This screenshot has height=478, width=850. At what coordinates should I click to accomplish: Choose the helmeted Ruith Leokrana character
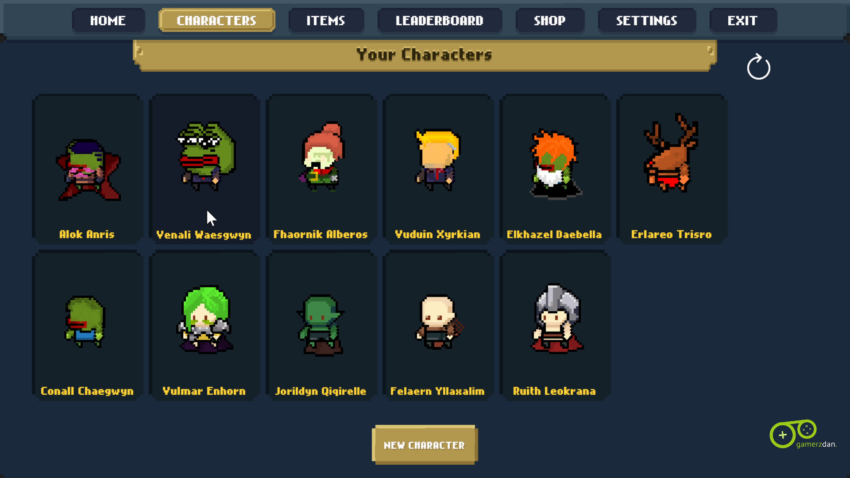pyautogui.click(x=555, y=325)
